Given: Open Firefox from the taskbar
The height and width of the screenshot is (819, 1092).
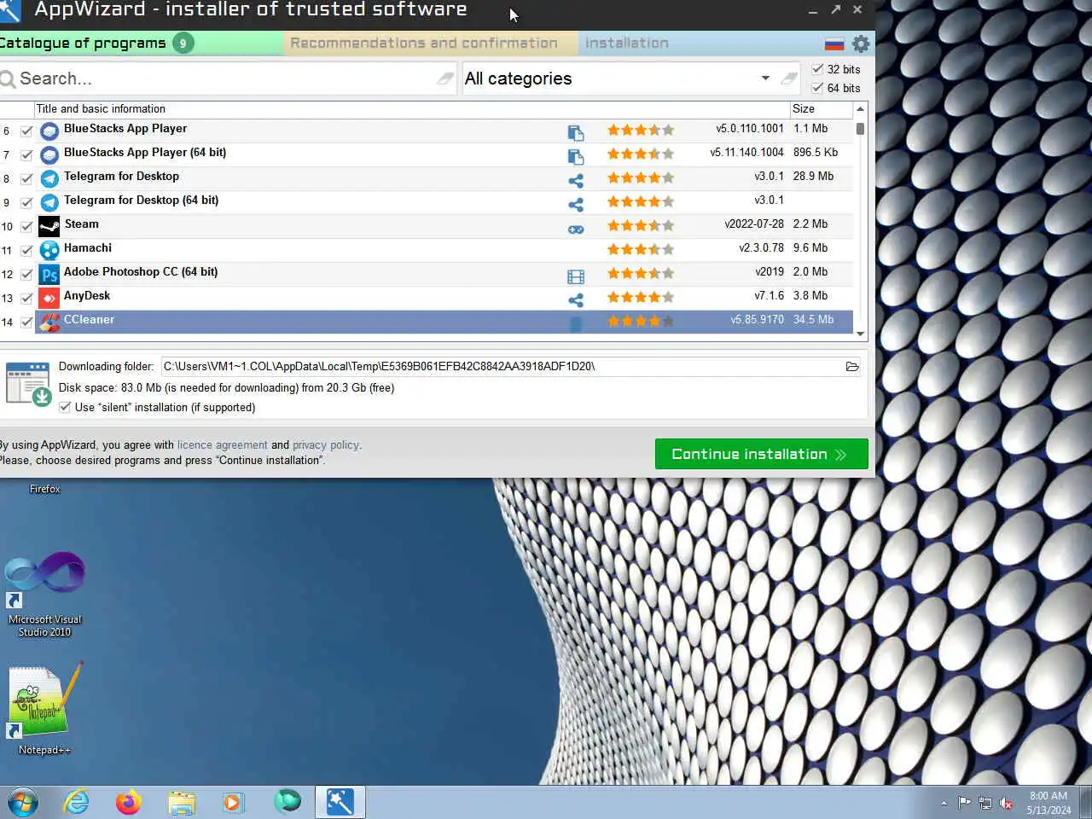Looking at the screenshot, I should (128, 802).
